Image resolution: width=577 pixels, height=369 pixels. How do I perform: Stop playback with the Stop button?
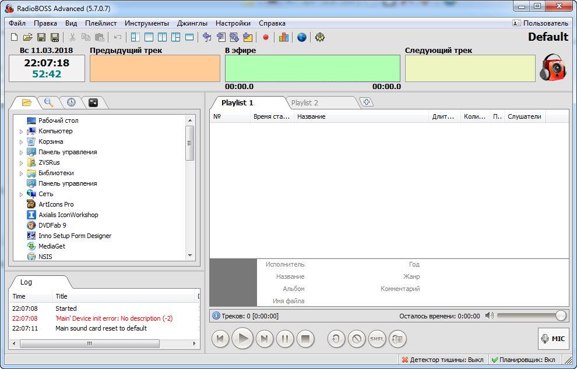pos(305,339)
